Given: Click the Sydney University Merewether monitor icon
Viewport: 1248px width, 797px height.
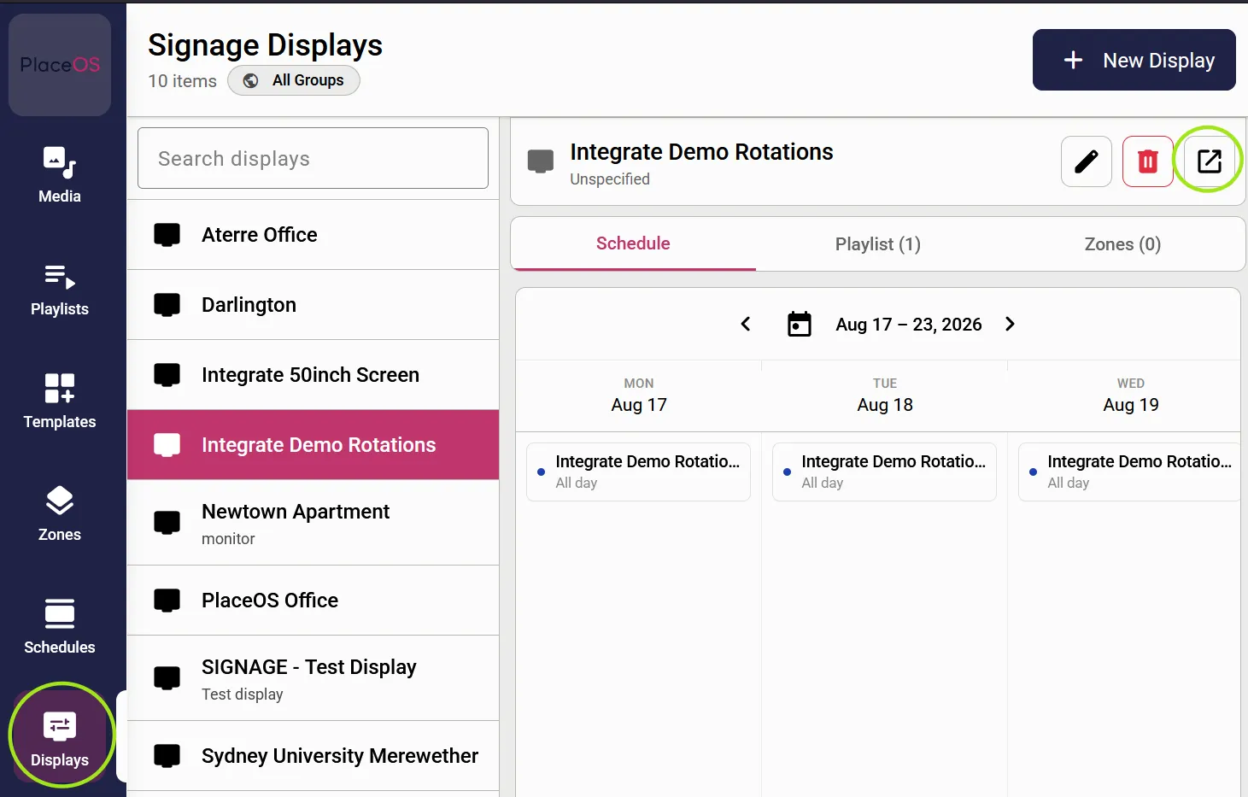Looking at the screenshot, I should (x=167, y=756).
